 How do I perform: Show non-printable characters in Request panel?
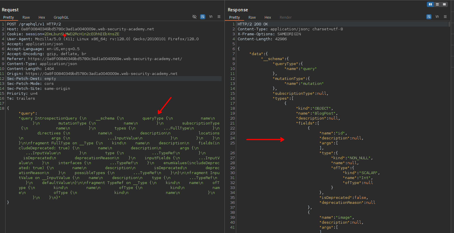point(211,17)
